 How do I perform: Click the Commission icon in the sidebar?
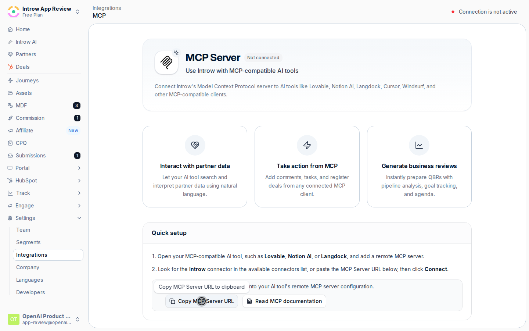(x=10, y=118)
